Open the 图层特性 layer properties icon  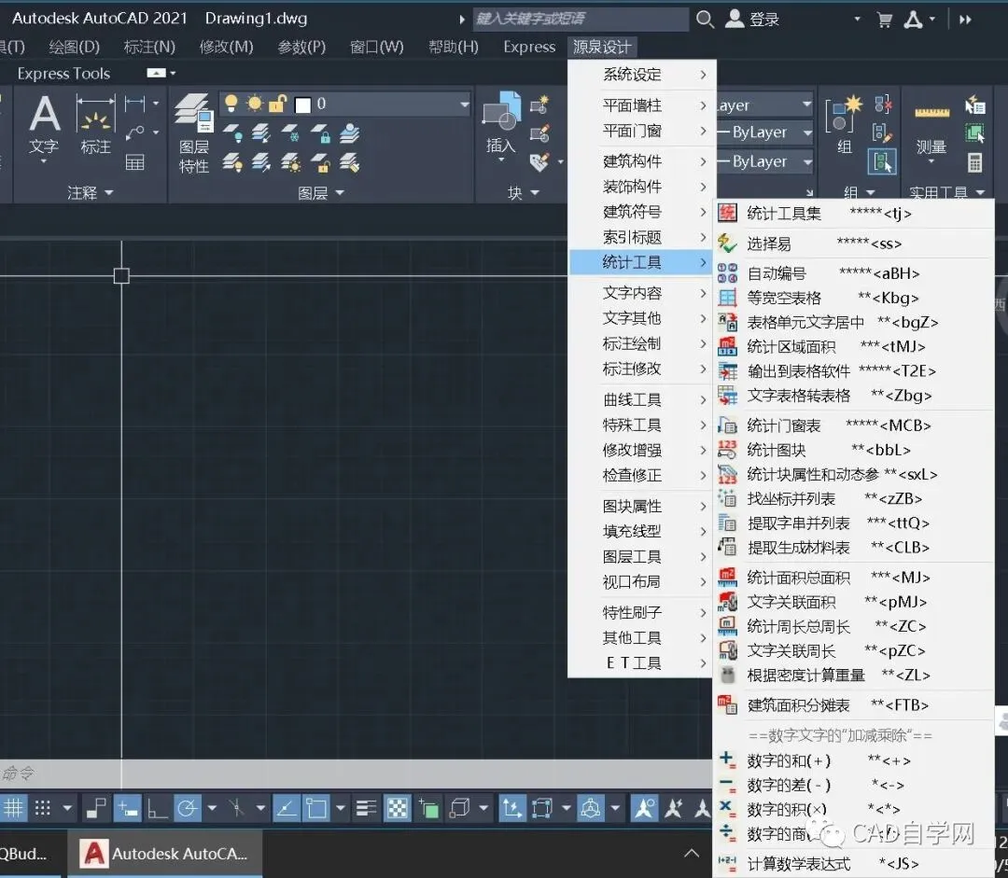click(x=193, y=133)
